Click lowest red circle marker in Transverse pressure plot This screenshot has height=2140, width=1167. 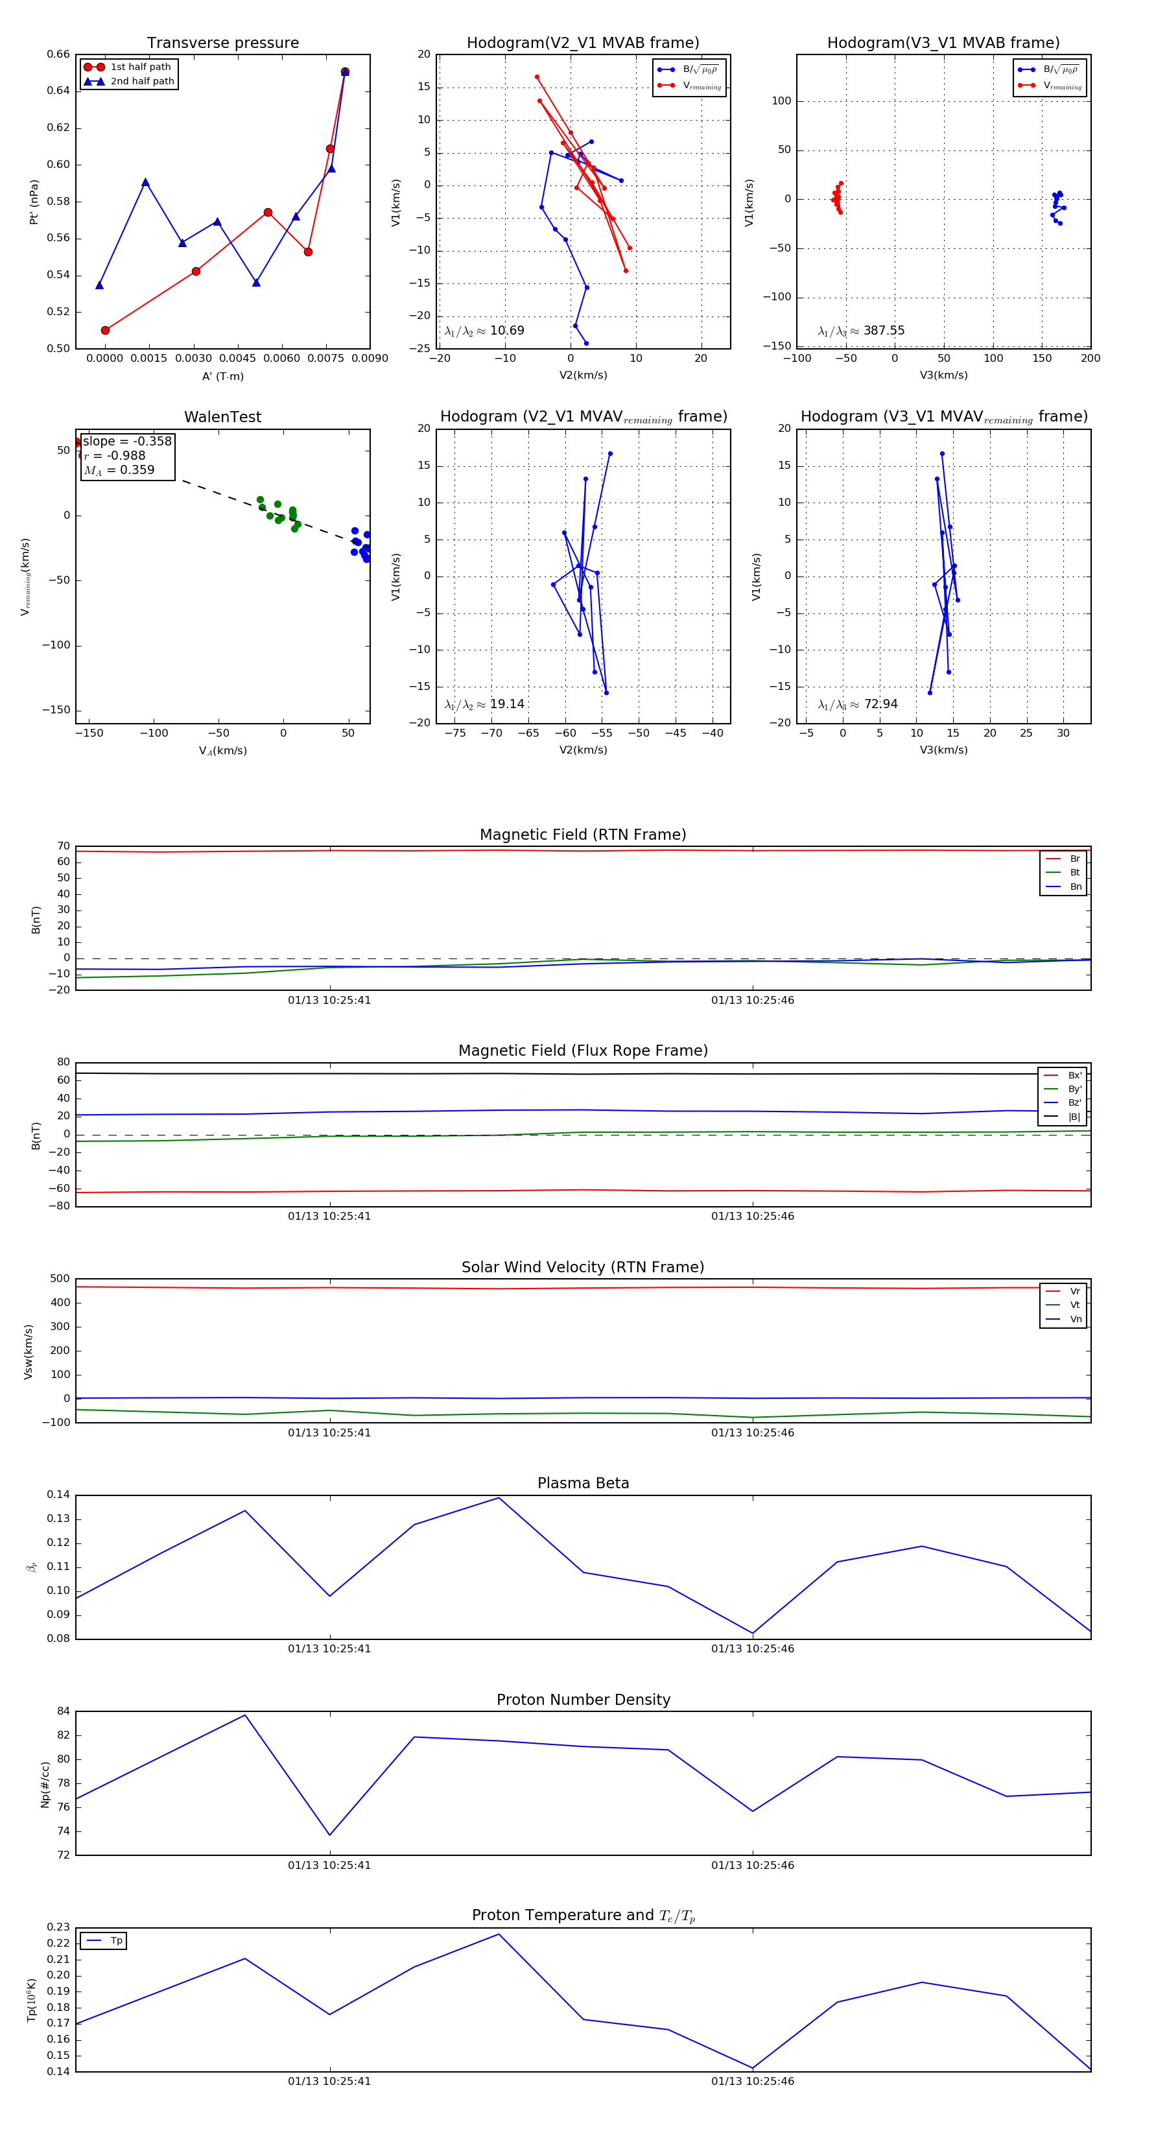coord(106,331)
